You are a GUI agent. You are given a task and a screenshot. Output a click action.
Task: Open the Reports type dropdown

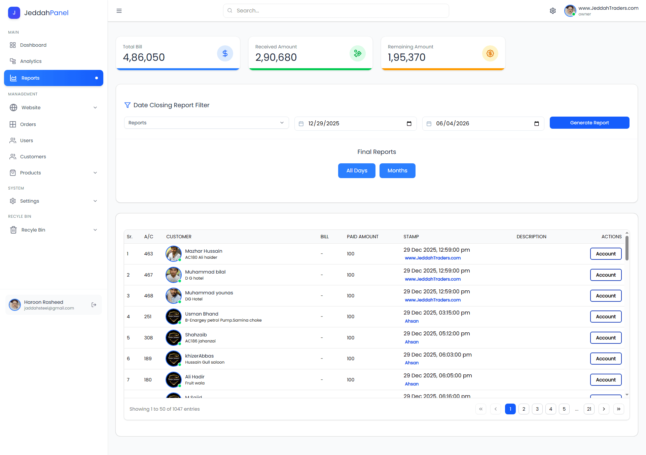207,123
